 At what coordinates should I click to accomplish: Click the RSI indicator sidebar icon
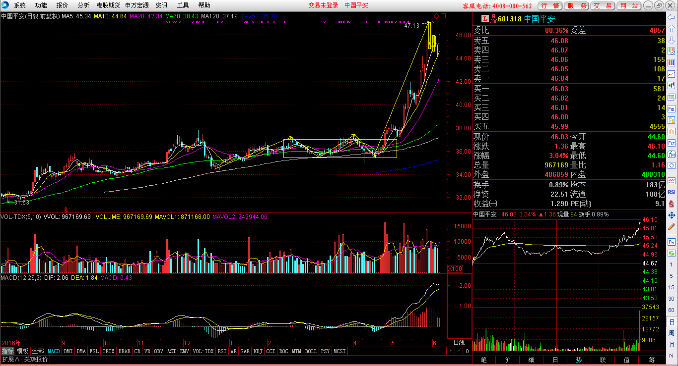tap(672, 192)
